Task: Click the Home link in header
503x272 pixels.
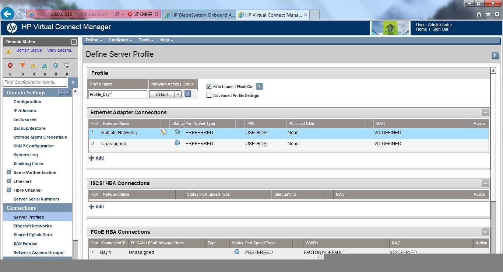Action: pos(421,29)
